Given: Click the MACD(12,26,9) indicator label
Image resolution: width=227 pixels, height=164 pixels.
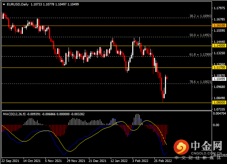Looking at the screenshot, I should 15,113.
